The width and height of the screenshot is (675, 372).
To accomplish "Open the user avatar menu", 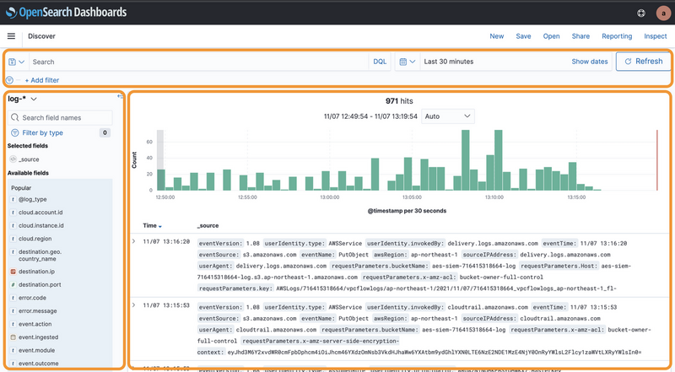I will 663,13.
